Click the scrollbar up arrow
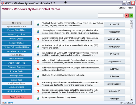 (132, 22)
